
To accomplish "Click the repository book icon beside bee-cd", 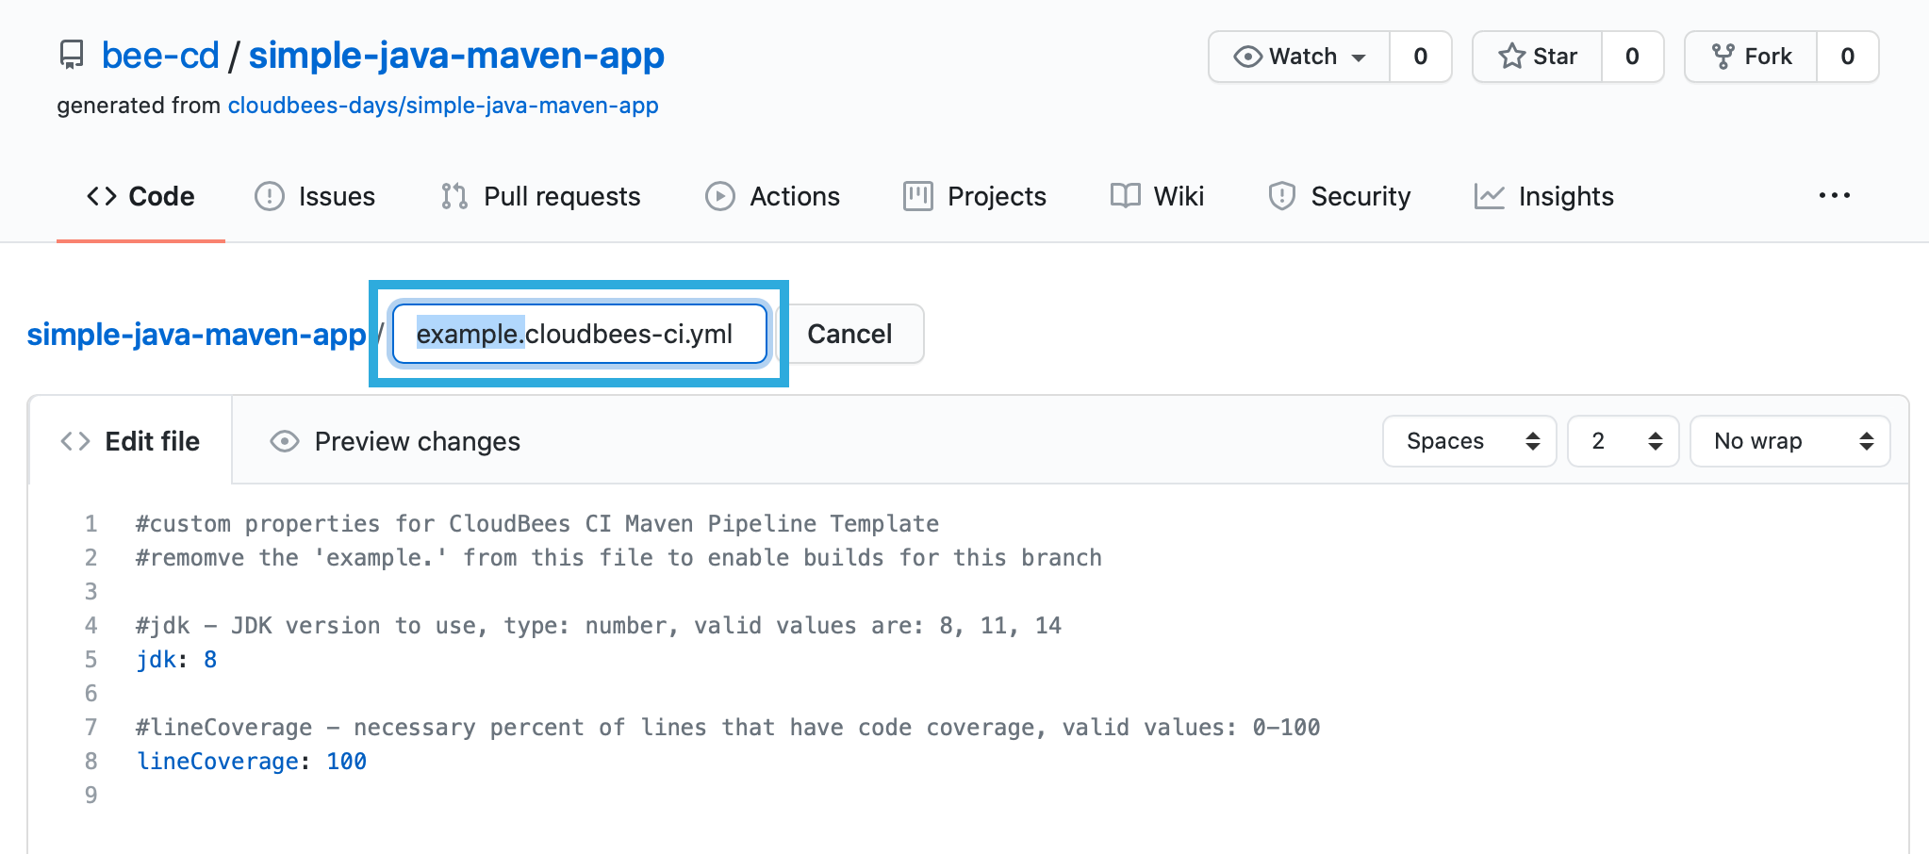I will coord(72,55).
